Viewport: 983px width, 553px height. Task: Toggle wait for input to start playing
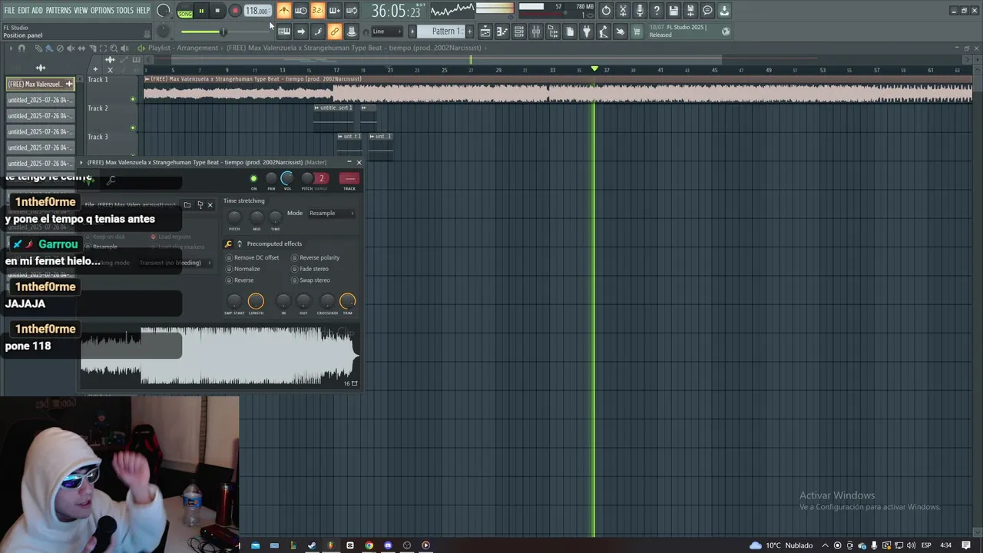300,11
